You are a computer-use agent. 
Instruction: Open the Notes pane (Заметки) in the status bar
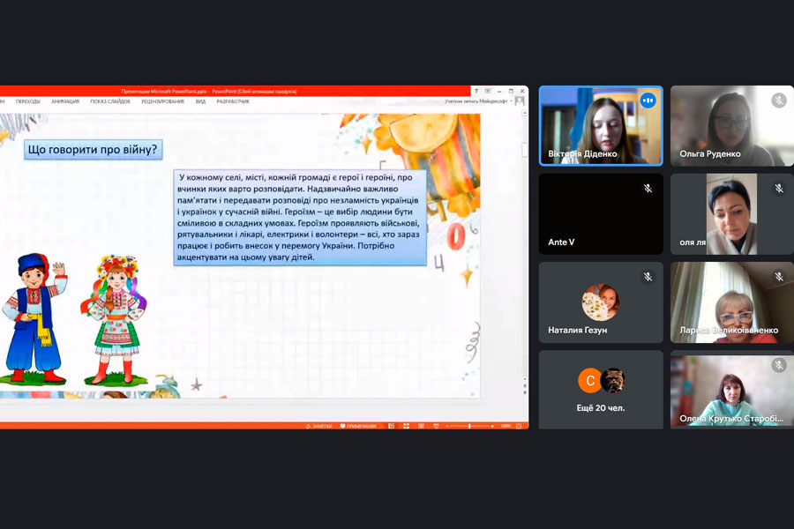click(x=321, y=426)
